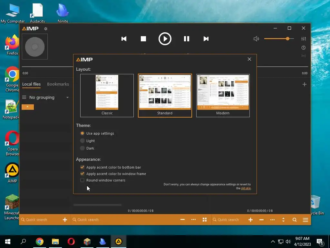330x248 pixels.
Task: Open taskbar search magnifier
Action: click(x=23, y=242)
